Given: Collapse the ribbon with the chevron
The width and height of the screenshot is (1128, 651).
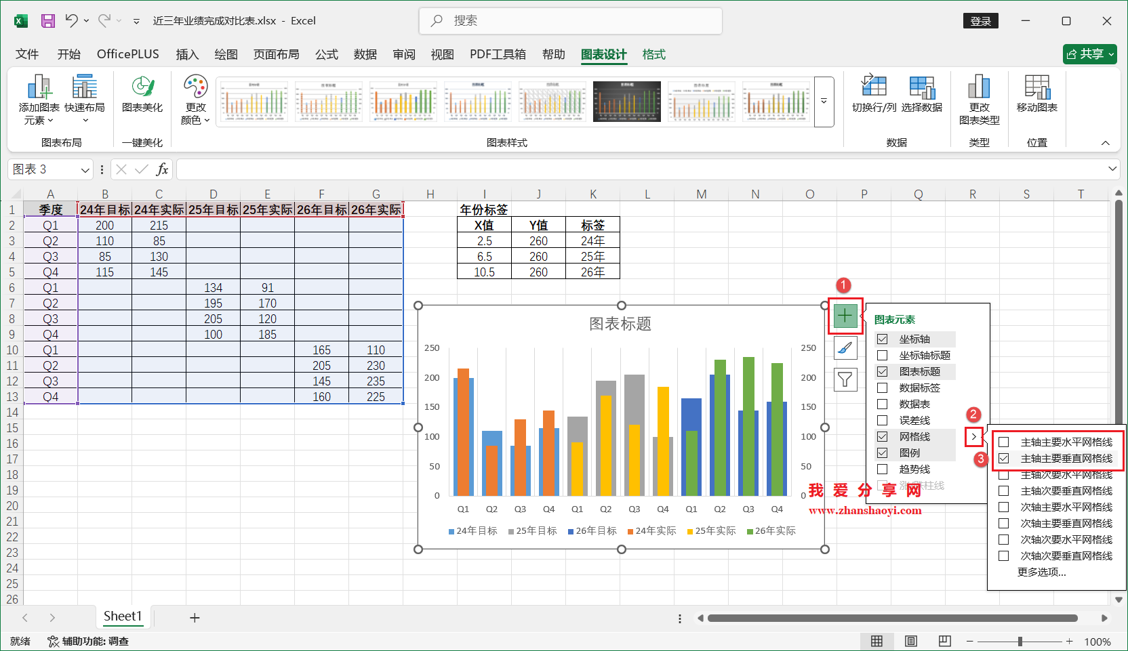Looking at the screenshot, I should 1106,143.
